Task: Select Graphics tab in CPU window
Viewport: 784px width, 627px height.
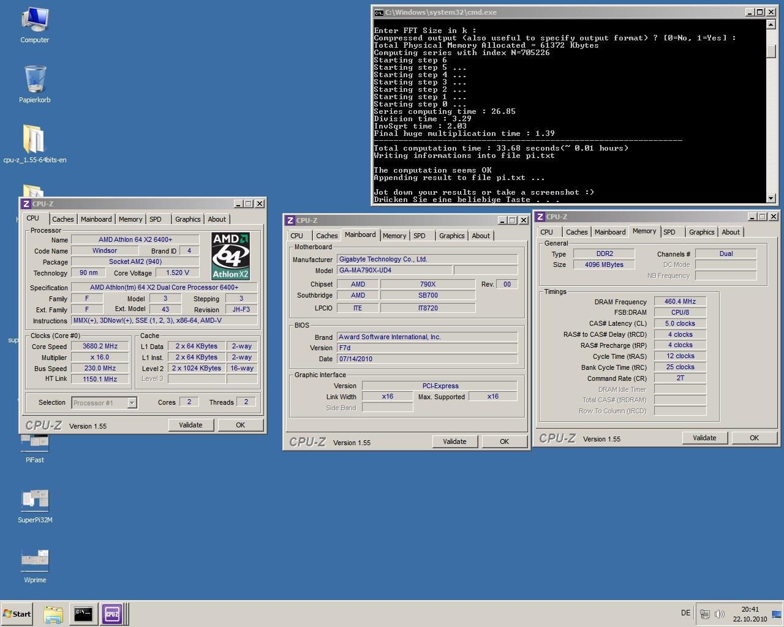Action: [x=187, y=219]
